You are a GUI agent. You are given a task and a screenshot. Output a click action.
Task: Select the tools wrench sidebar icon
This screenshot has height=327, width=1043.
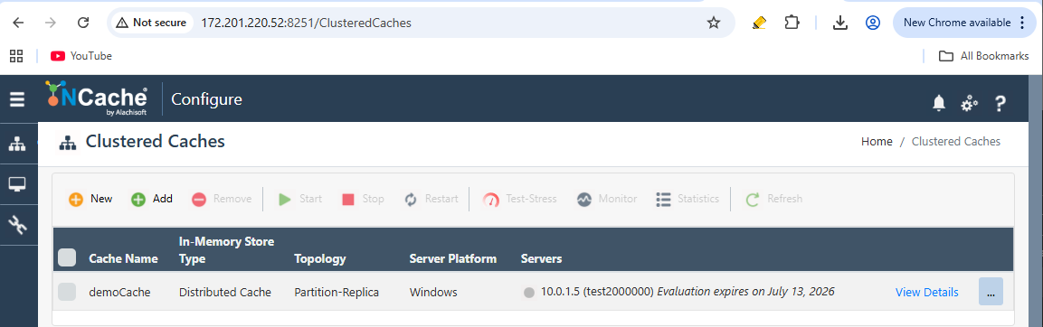point(17,225)
